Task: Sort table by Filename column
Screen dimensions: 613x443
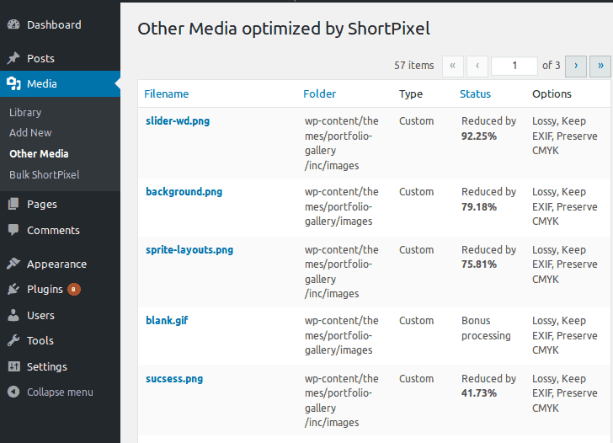Action: 167,93
